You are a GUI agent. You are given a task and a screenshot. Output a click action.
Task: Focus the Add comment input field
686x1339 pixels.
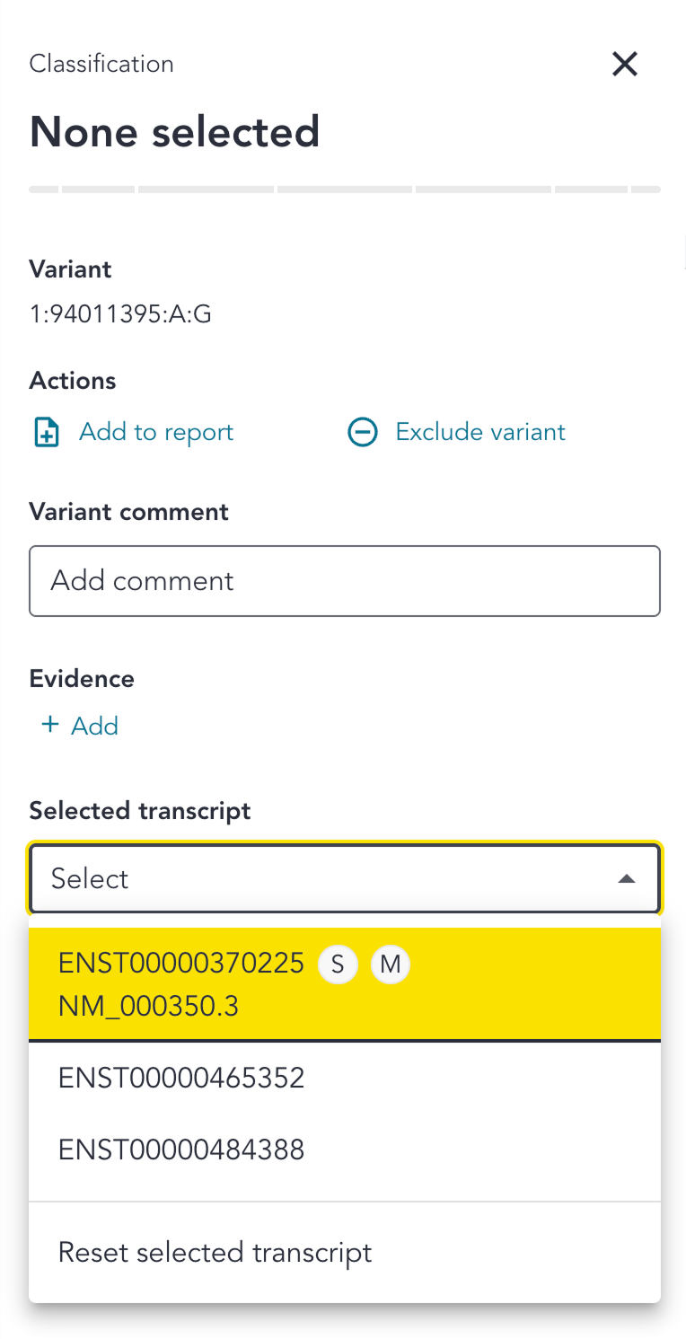click(x=345, y=581)
